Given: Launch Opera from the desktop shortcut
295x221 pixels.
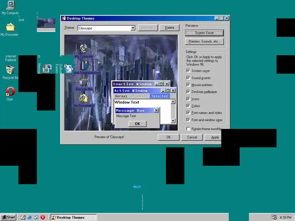Looking at the screenshot, I should pyautogui.click(x=10, y=92).
